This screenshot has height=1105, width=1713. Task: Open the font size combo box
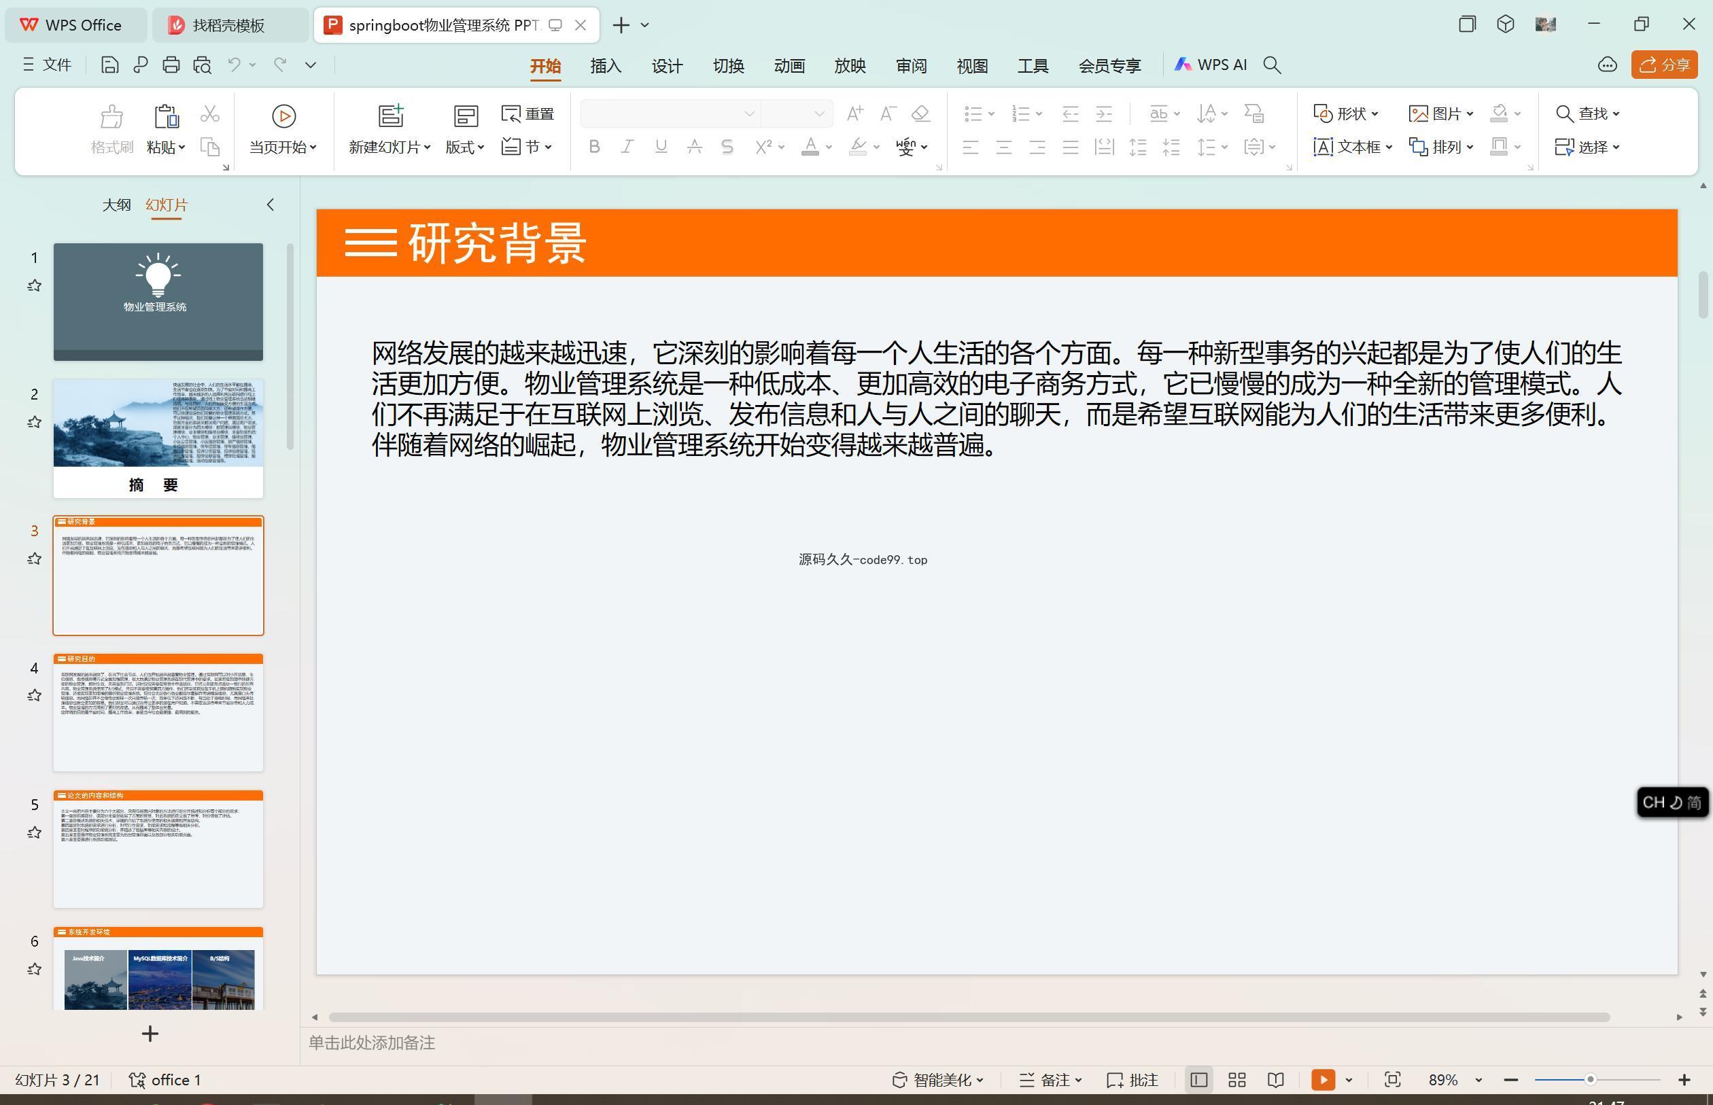pyautogui.click(x=796, y=113)
